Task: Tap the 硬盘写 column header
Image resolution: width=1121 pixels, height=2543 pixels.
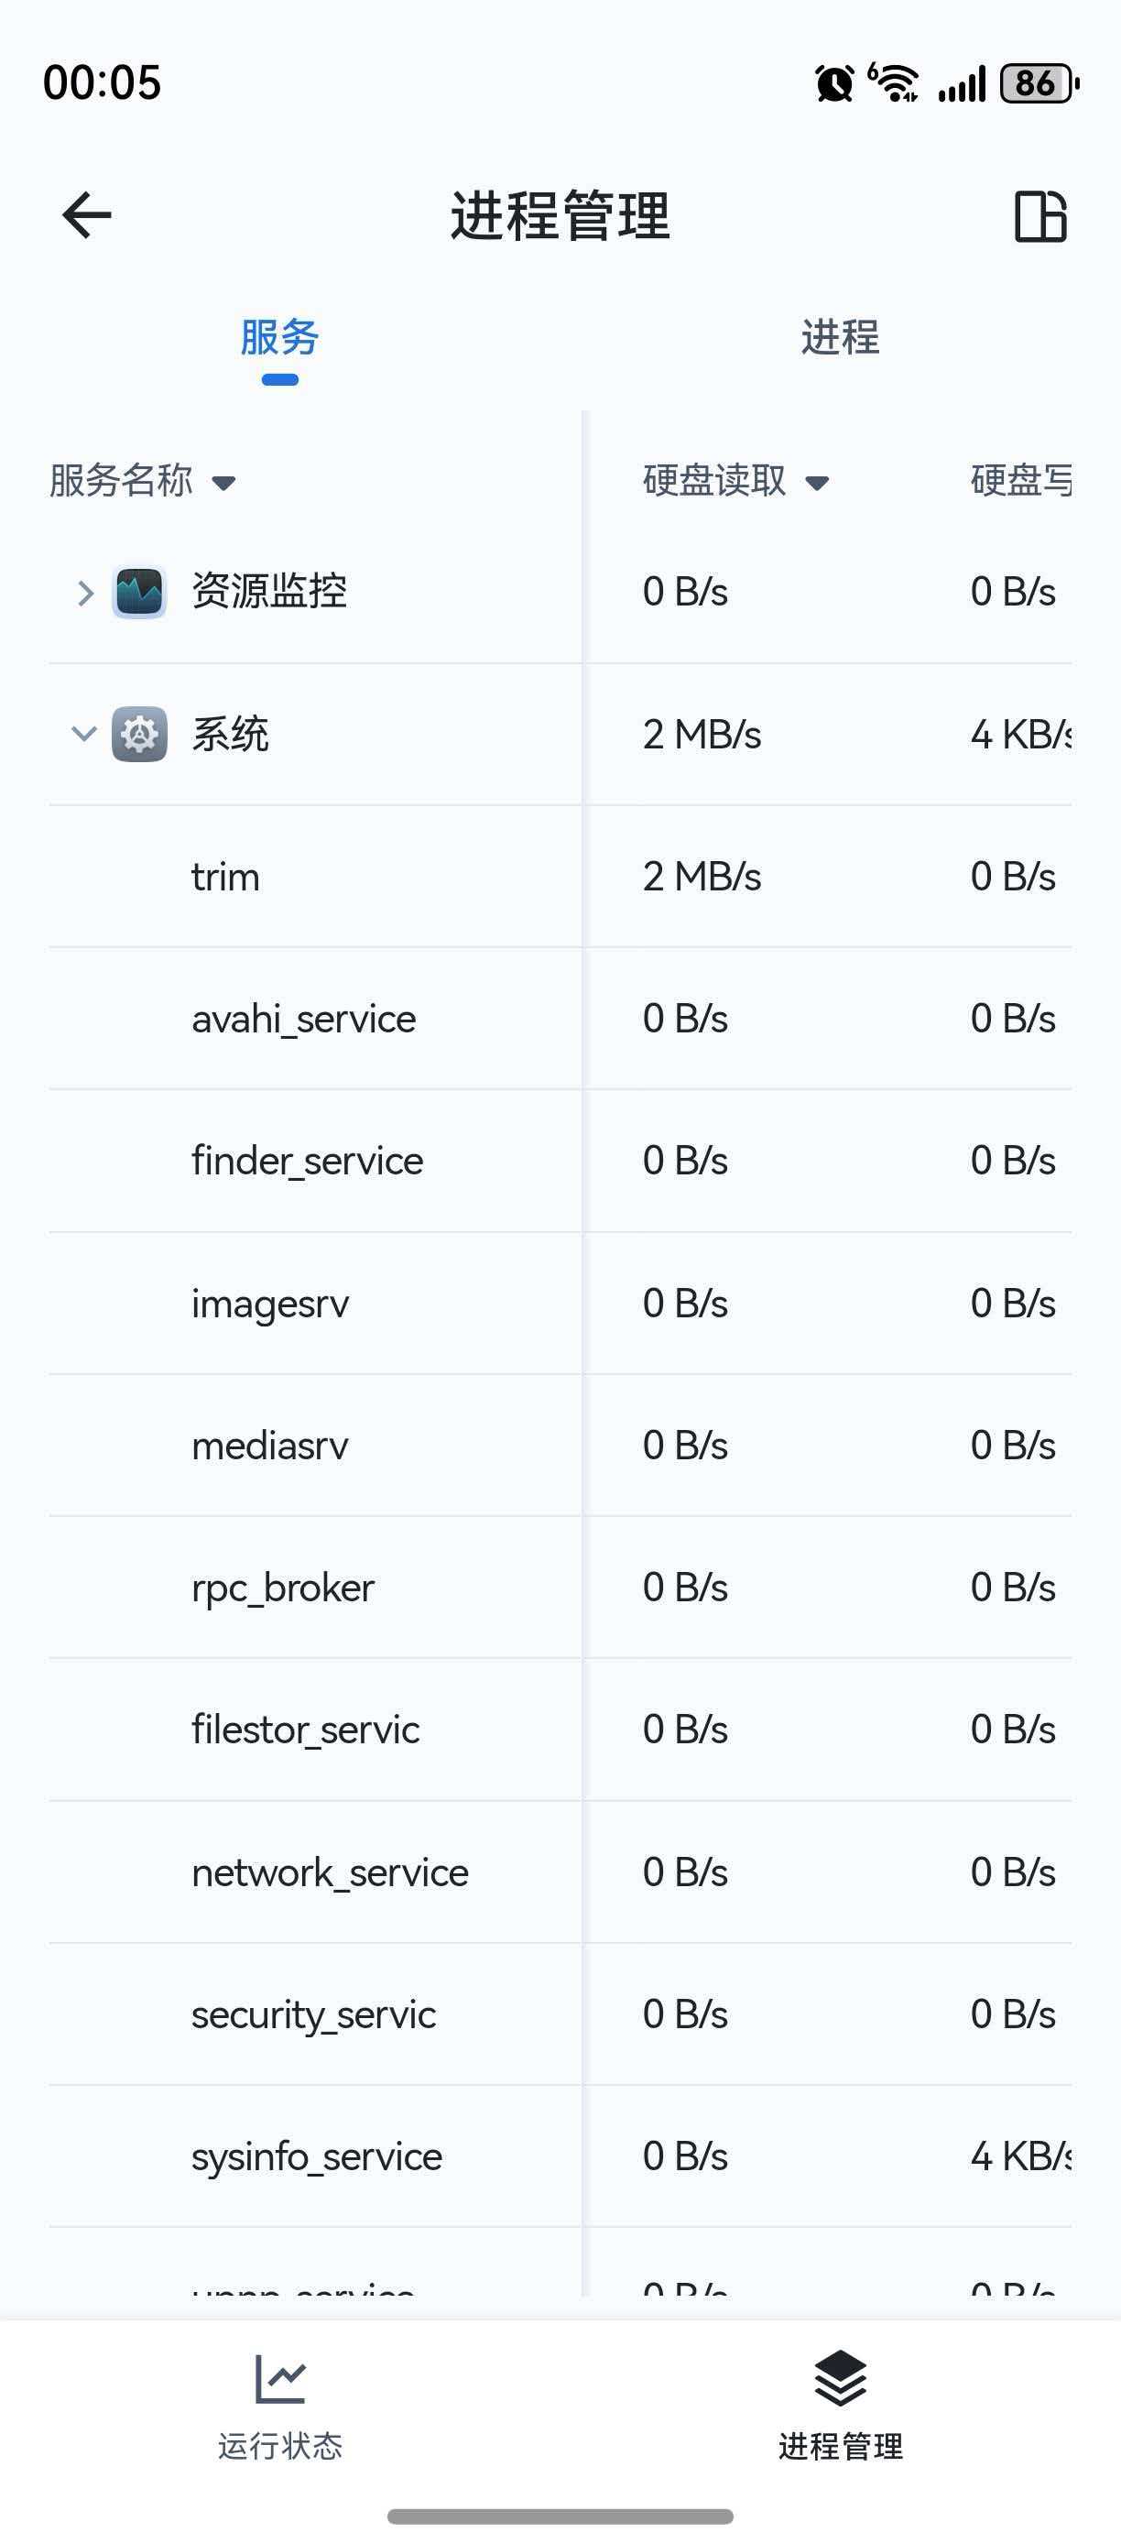Action: click(1020, 481)
